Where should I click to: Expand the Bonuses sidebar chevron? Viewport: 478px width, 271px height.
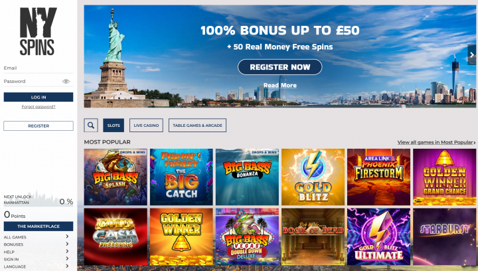67,244
